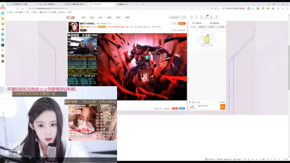Switch to the last browser tab
290x163 pixels.
(128, 4)
